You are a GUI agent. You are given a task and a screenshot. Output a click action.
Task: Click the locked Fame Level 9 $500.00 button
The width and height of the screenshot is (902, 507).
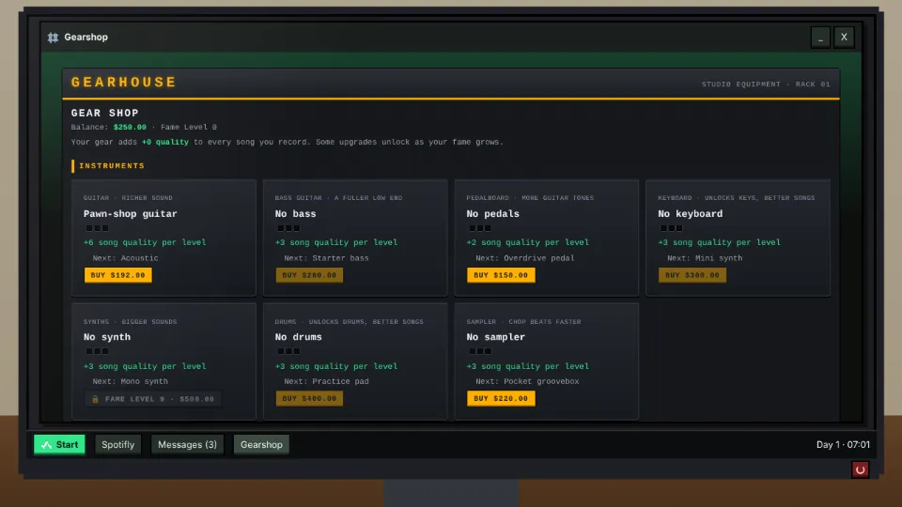[152, 399]
